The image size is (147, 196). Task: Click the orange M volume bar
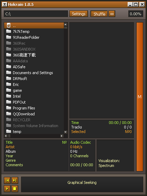[x=140, y=97]
